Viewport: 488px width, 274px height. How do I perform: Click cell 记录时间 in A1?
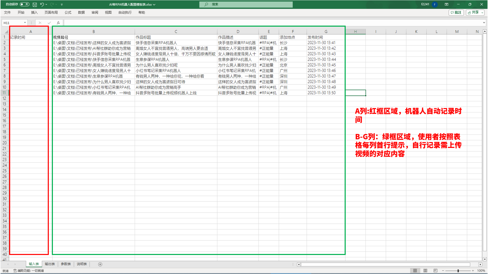[x=30, y=37]
